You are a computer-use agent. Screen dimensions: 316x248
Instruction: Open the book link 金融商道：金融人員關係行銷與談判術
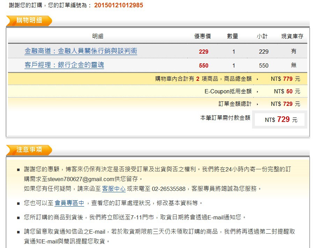coord(81,51)
